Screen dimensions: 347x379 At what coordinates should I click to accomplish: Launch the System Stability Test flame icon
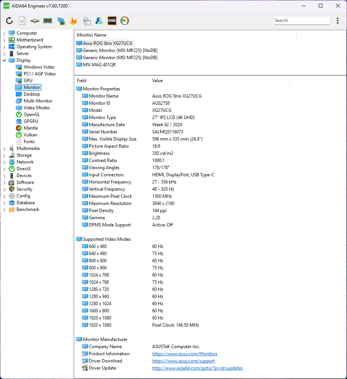pyautogui.click(x=74, y=21)
